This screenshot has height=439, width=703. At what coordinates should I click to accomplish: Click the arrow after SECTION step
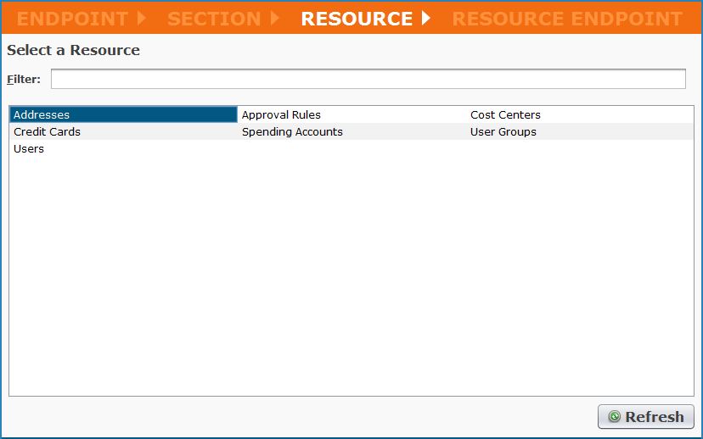coord(275,18)
